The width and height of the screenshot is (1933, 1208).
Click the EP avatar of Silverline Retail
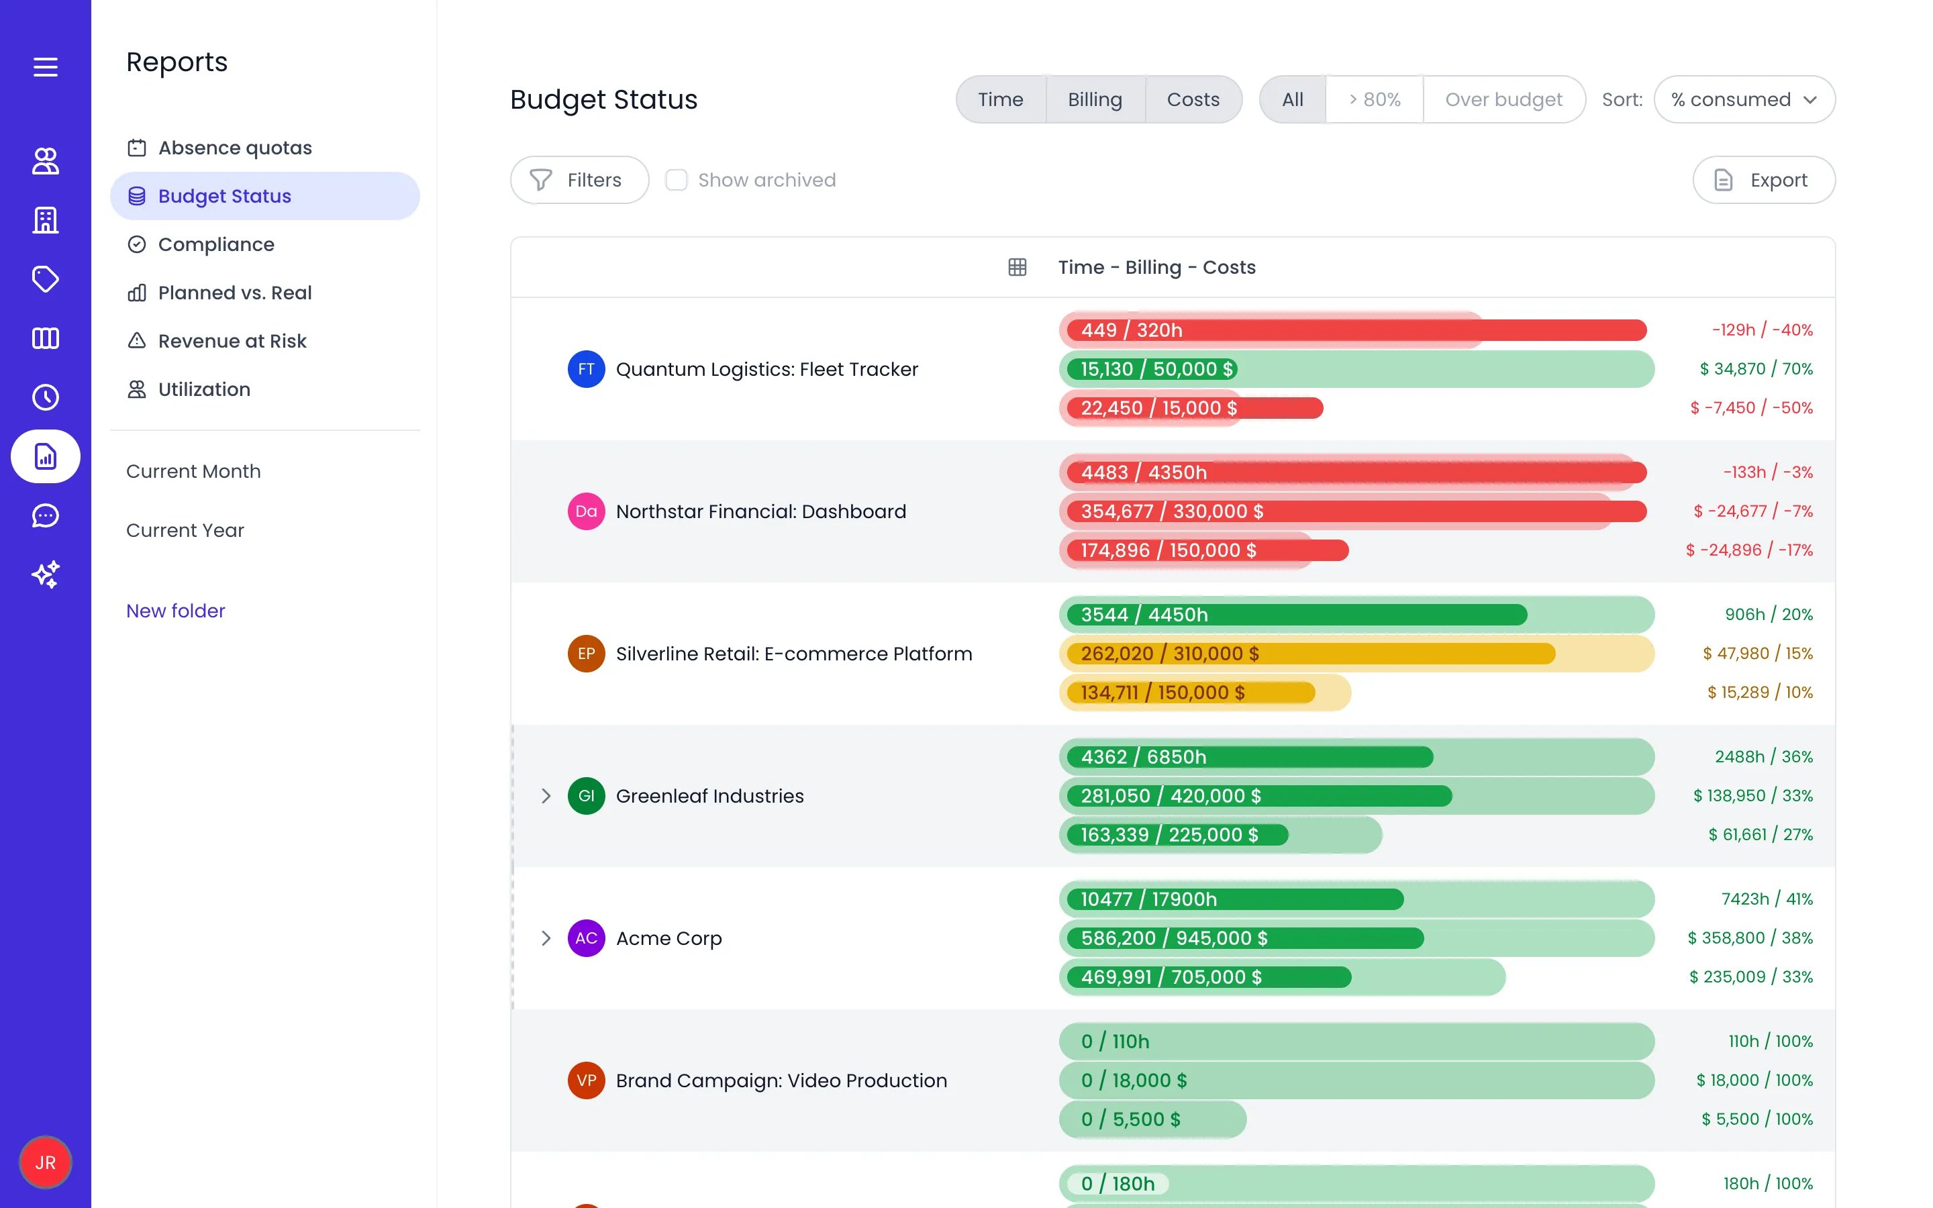[587, 654]
